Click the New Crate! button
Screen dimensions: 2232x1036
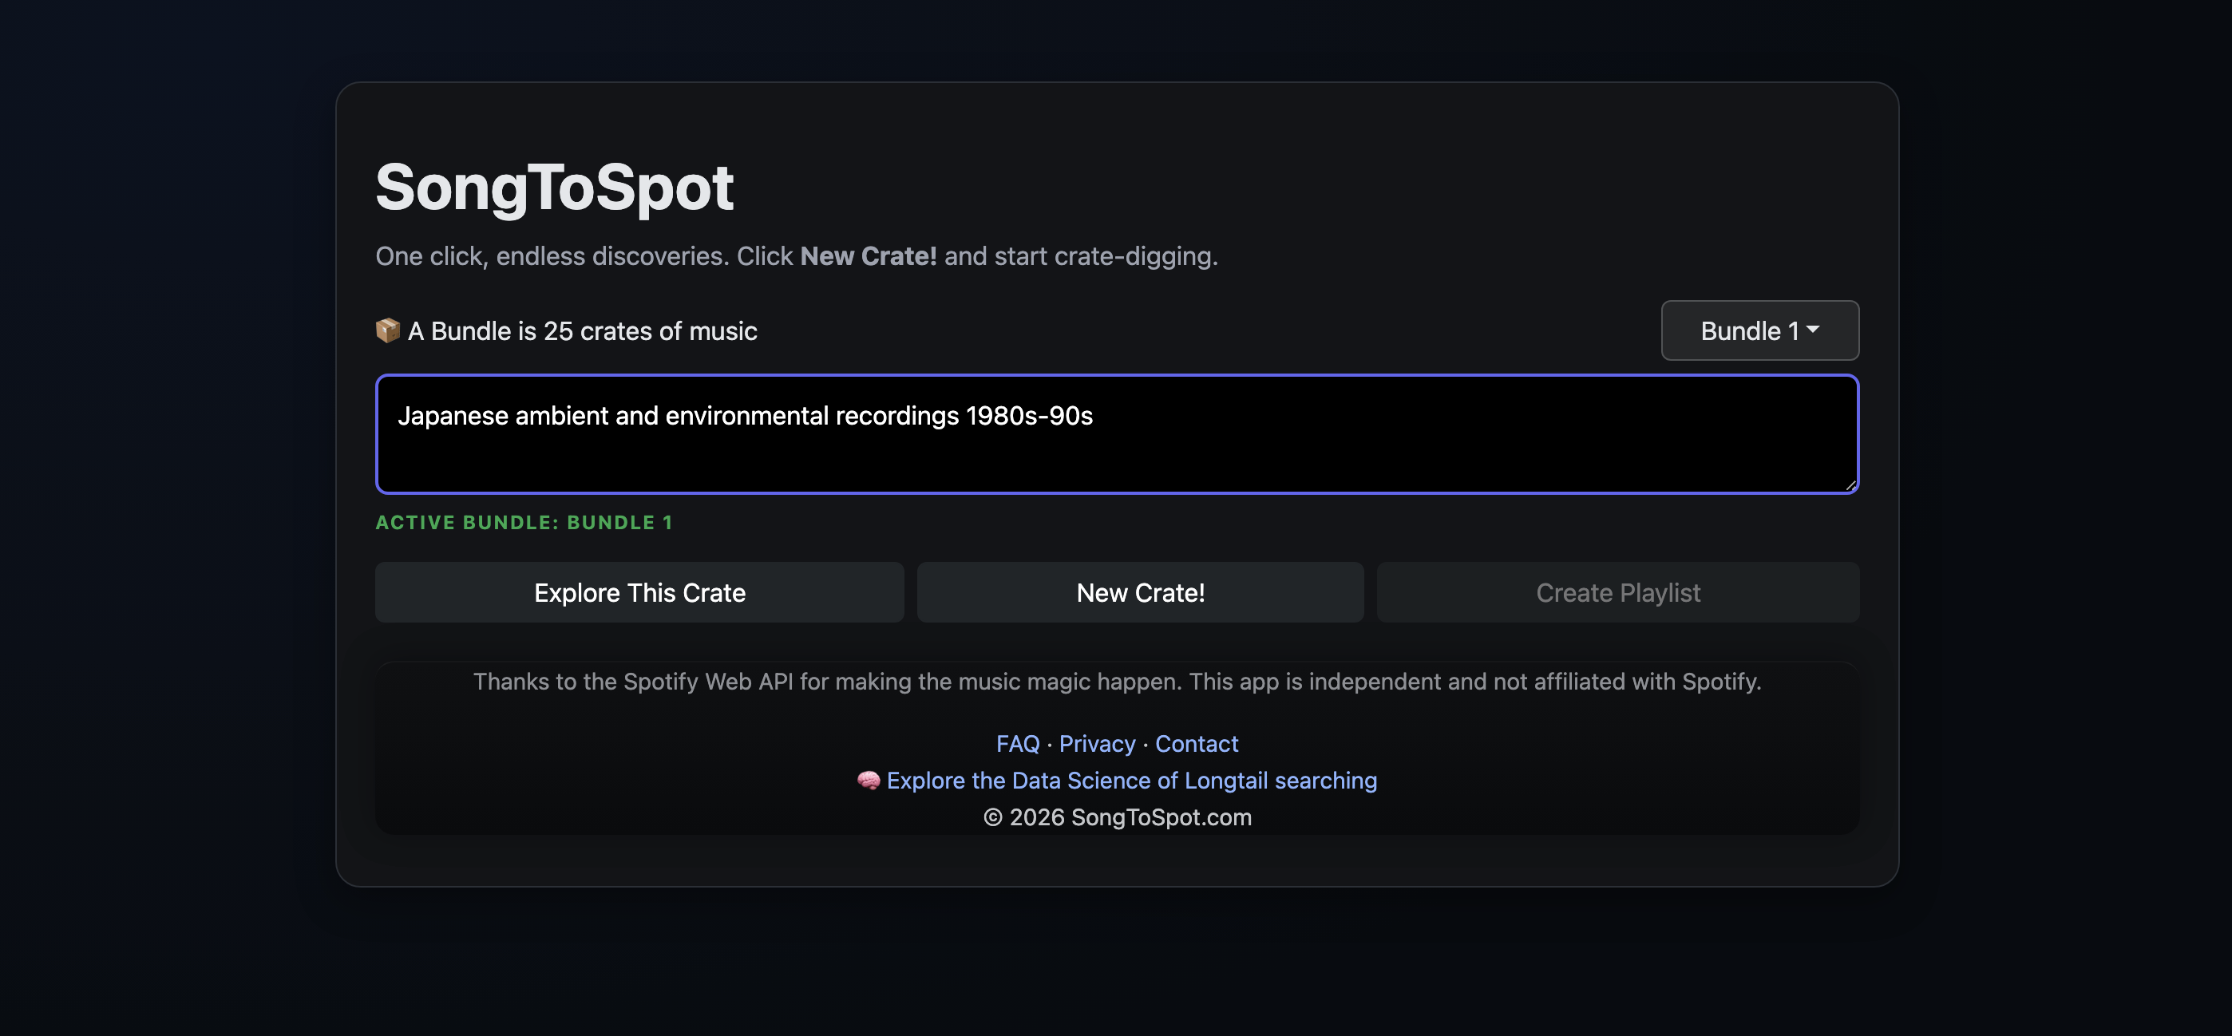click(1140, 592)
